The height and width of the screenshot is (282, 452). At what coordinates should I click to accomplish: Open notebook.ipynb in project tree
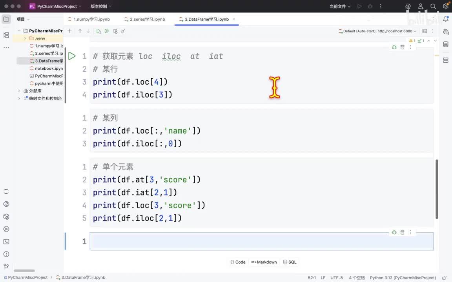coord(46,69)
